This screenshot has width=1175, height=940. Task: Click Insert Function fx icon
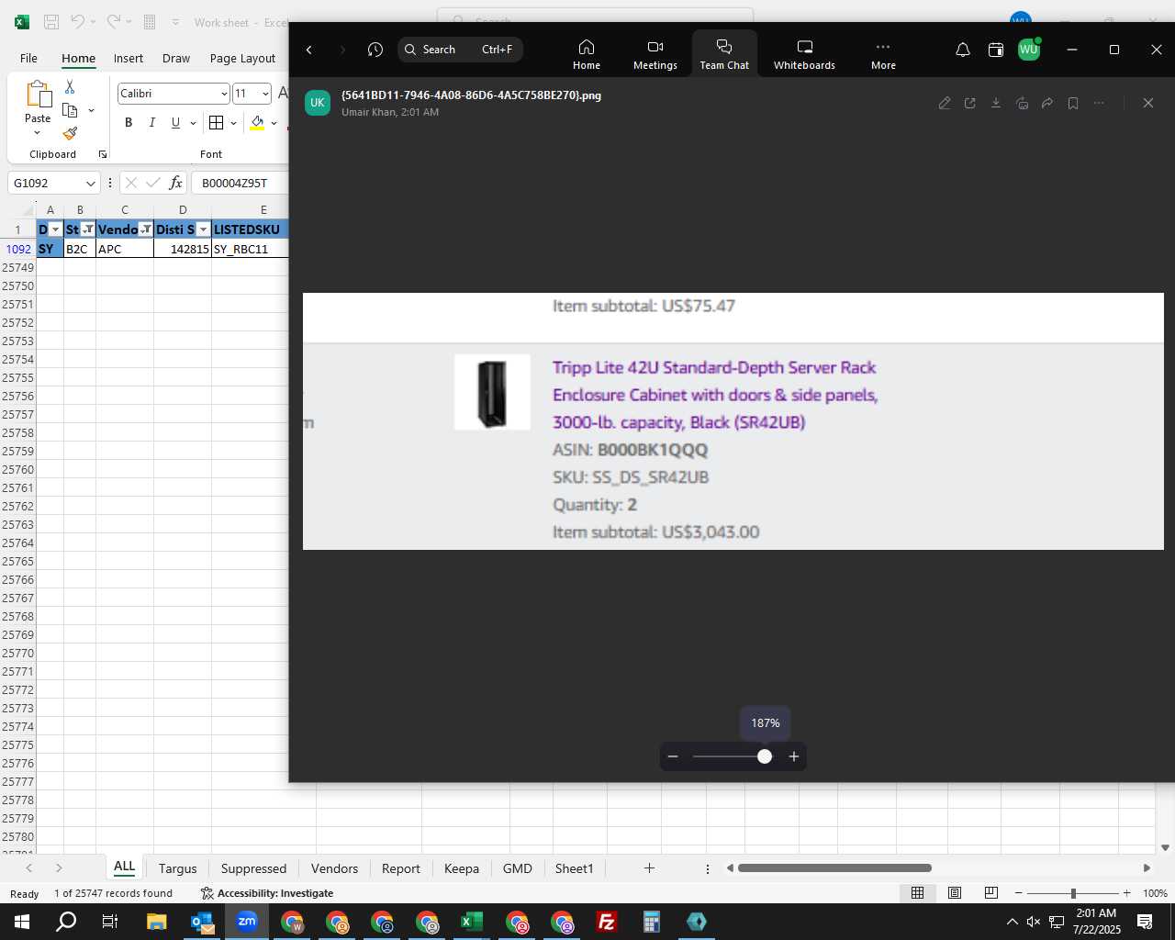(175, 183)
